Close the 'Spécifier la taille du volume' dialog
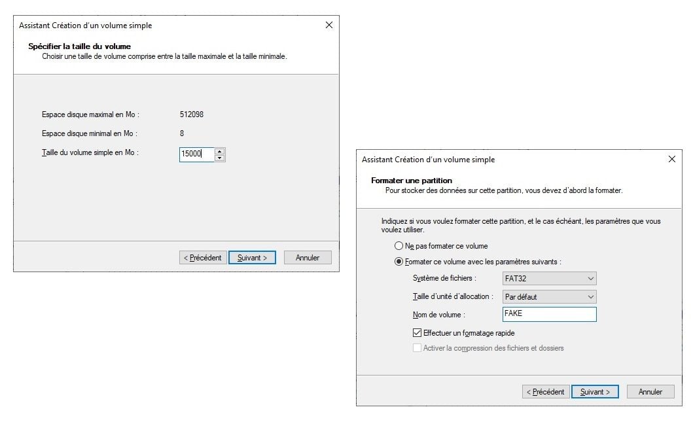The image size is (693, 422). (x=329, y=26)
